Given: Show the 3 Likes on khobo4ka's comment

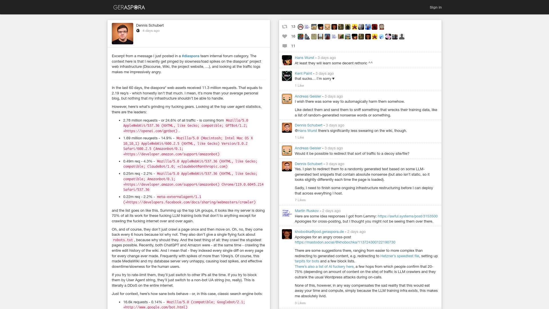Looking at the screenshot, I should point(300,303).
